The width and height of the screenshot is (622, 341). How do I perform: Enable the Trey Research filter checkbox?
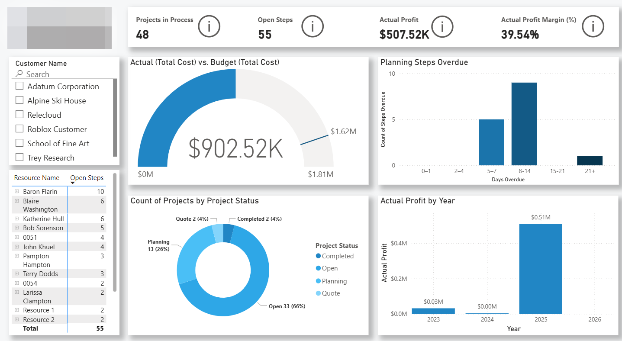coord(19,158)
